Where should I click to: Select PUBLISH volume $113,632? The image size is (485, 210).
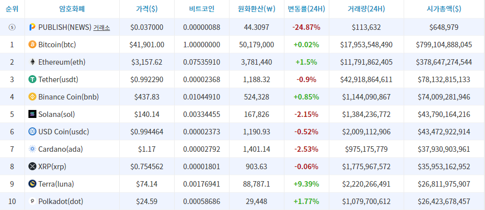[366, 27]
